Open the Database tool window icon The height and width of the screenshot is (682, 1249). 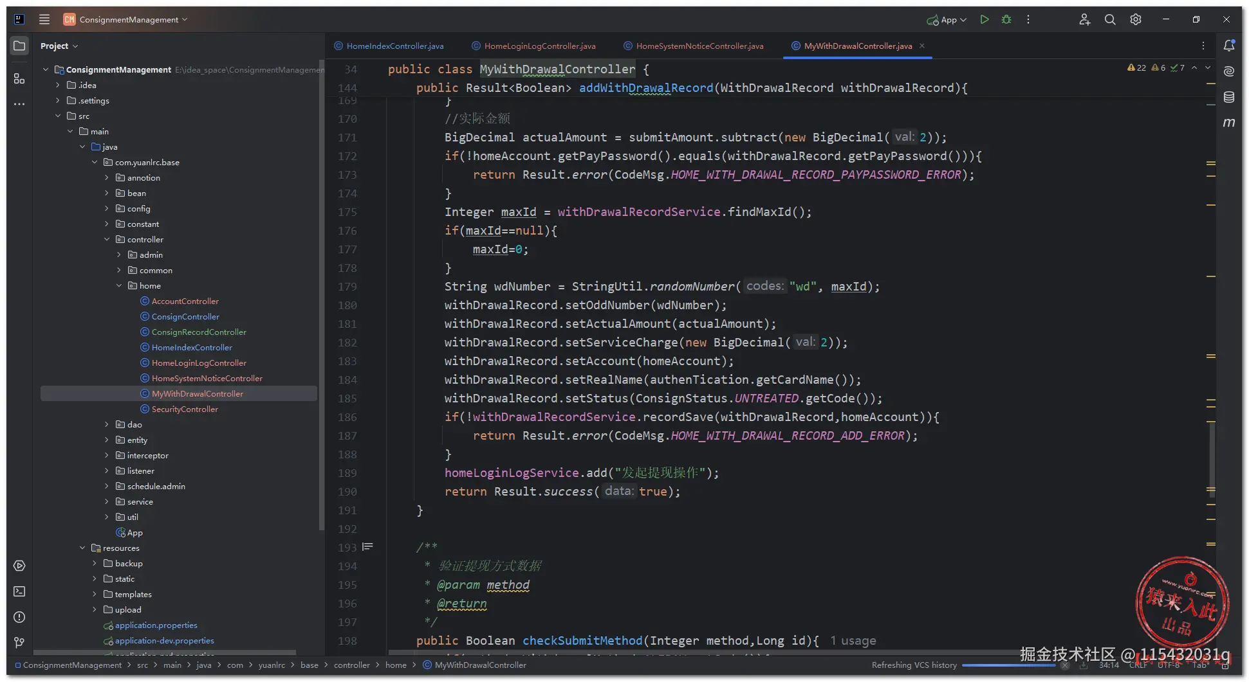pyautogui.click(x=1229, y=97)
